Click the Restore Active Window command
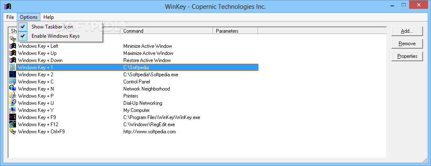431x166 pixels. [147, 60]
